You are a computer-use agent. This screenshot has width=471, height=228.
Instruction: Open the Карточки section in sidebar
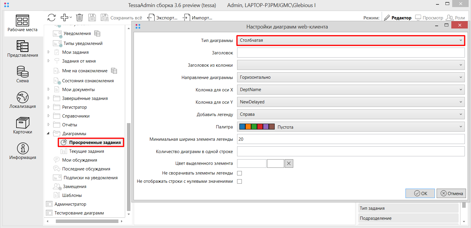coord(23,125)
